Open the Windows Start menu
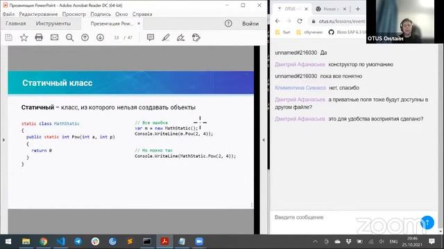The height and width of the screenshot is (249, 444). 8,241
